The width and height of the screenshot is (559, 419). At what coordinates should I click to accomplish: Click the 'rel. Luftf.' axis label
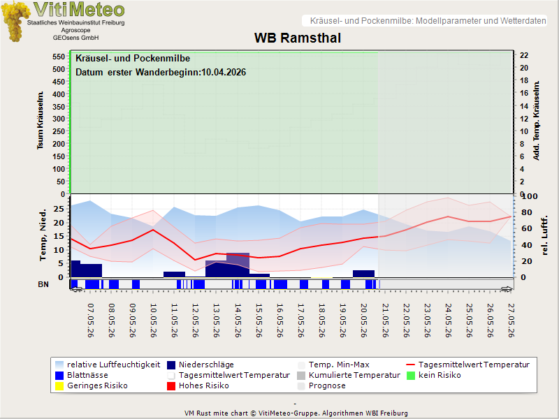[x=544, y=235]
